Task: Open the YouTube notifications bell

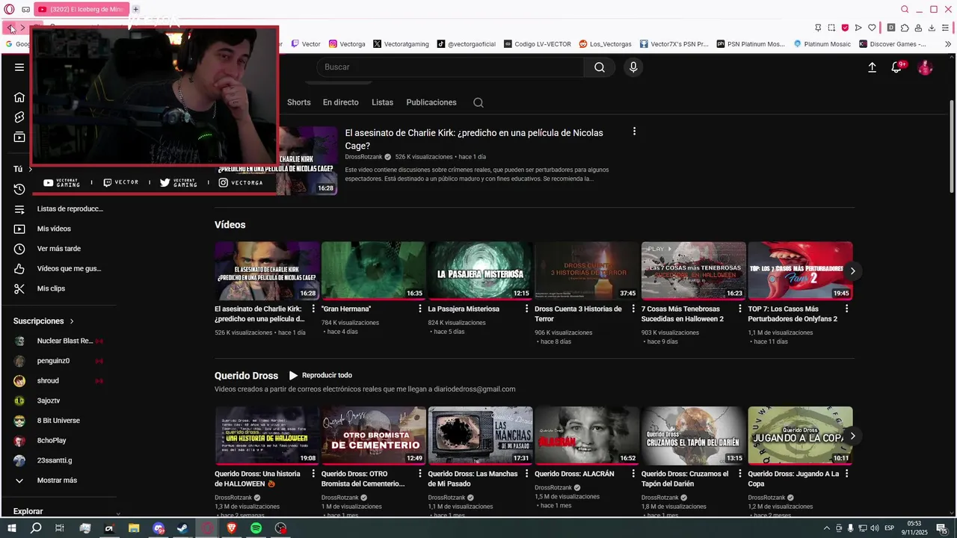Action: (896, 67)
